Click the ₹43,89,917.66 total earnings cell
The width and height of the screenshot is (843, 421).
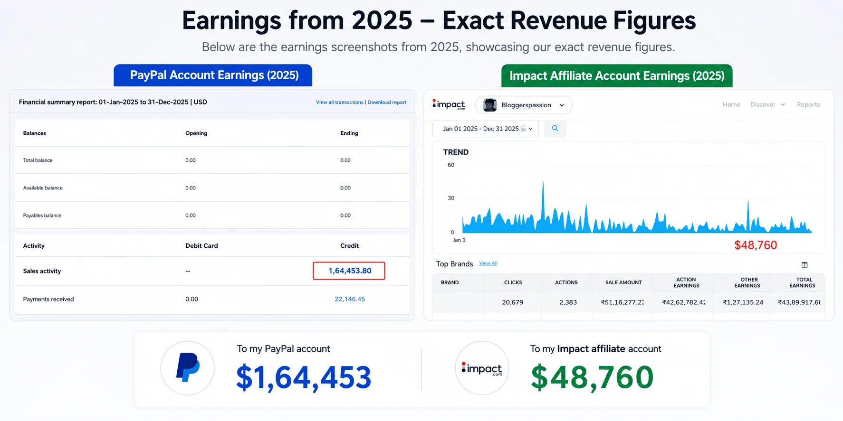click(x=799, y=302)
